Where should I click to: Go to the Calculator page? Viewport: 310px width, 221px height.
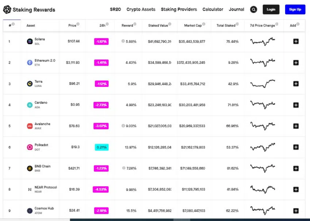[x=213, y=9]
